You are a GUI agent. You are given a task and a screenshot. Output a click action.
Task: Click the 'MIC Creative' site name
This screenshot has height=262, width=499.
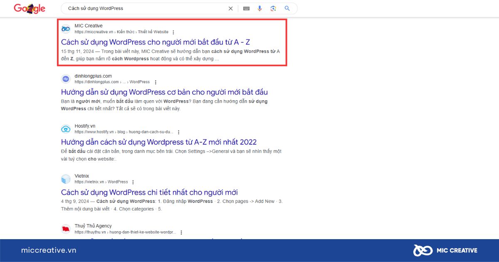click(89, 26)
